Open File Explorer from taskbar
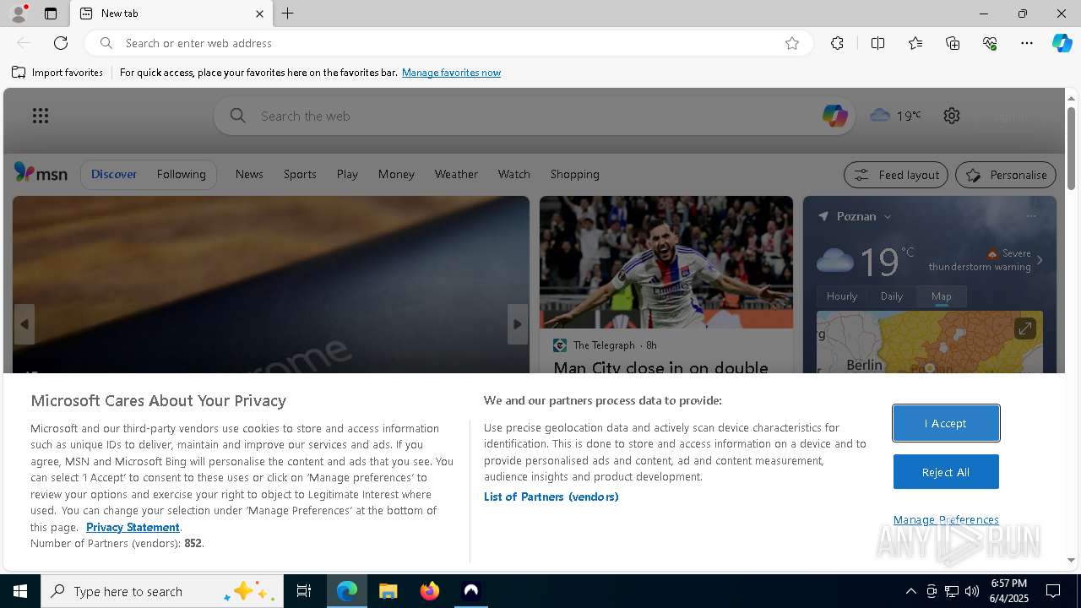 pos(388,591)
